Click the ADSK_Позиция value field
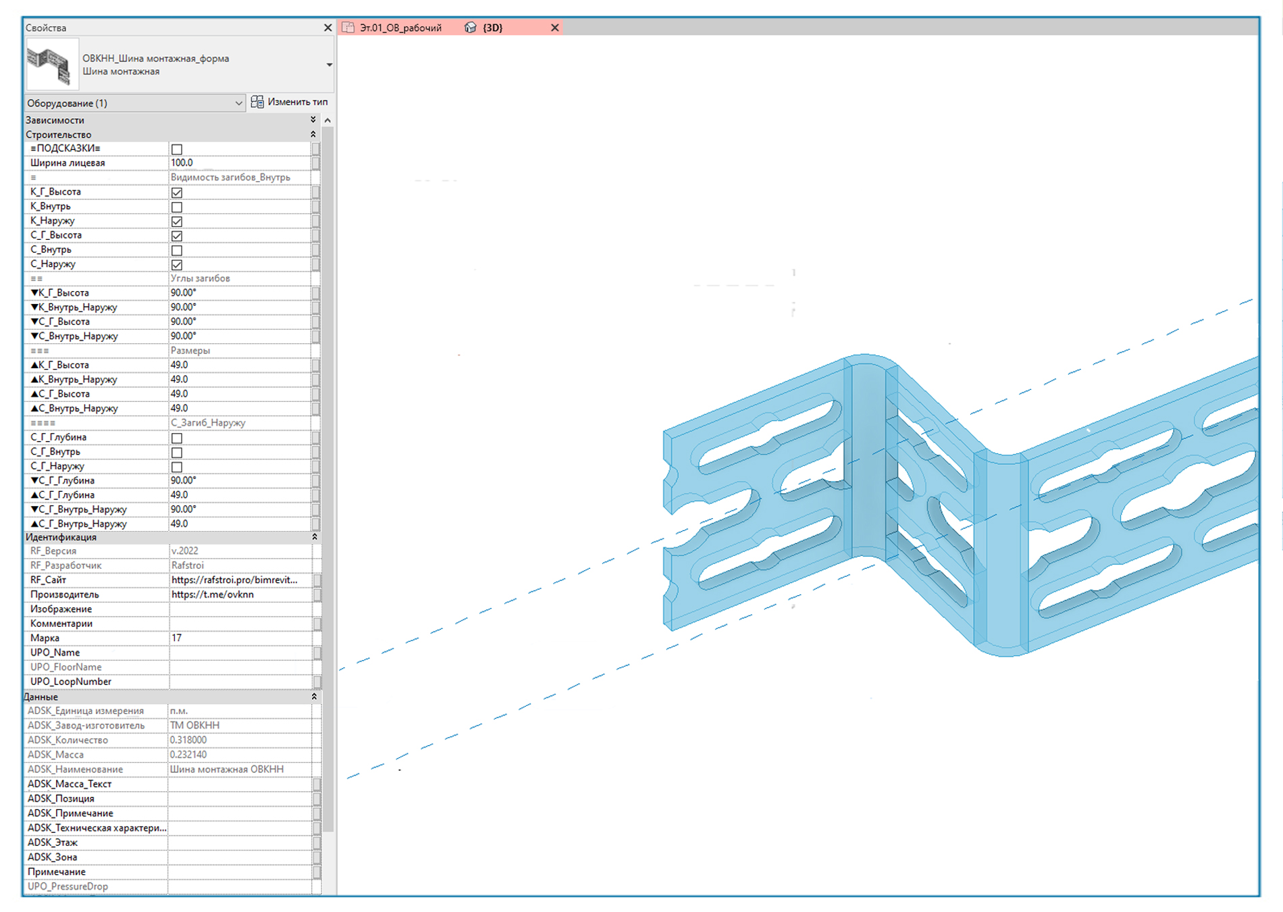The image size is (1283, 912). coord(240,799)
